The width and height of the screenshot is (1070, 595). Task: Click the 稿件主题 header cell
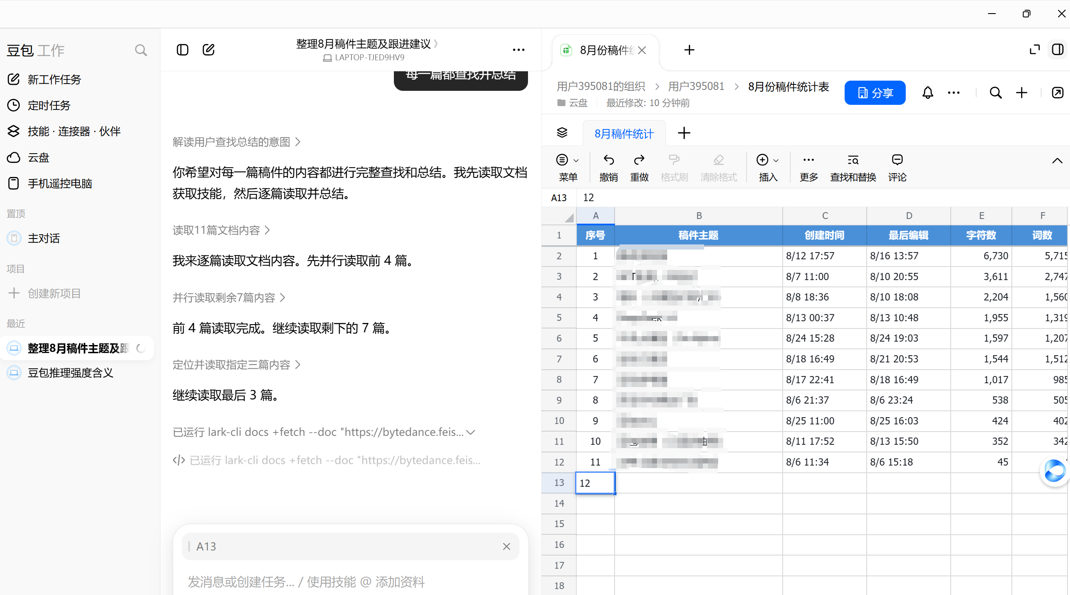699,236
